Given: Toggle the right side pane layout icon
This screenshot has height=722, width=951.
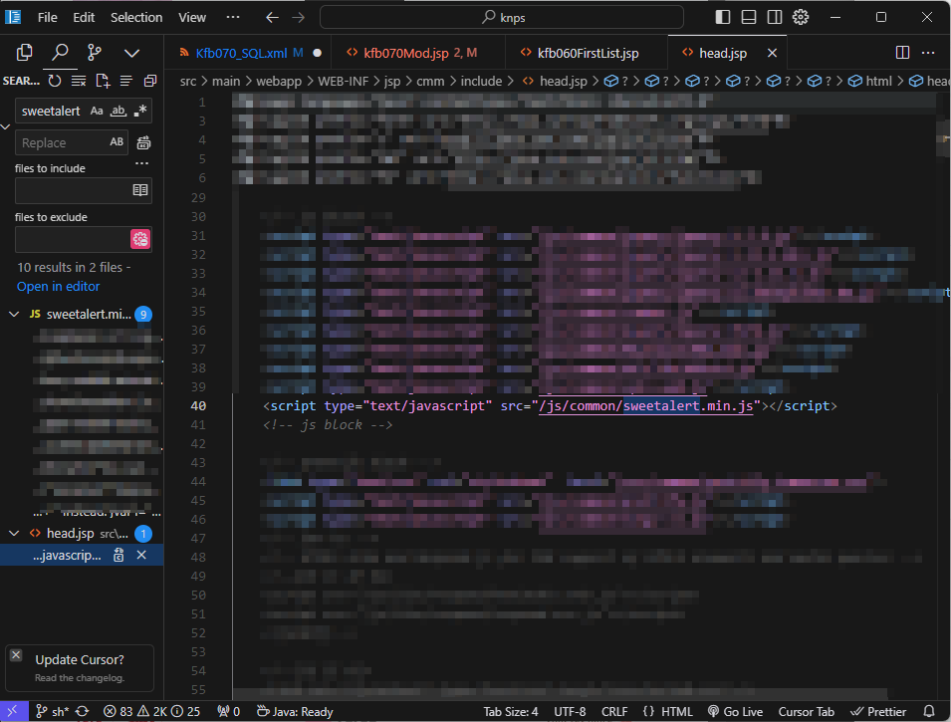Looking at the screenshot, I should click(x=775, y=17).
